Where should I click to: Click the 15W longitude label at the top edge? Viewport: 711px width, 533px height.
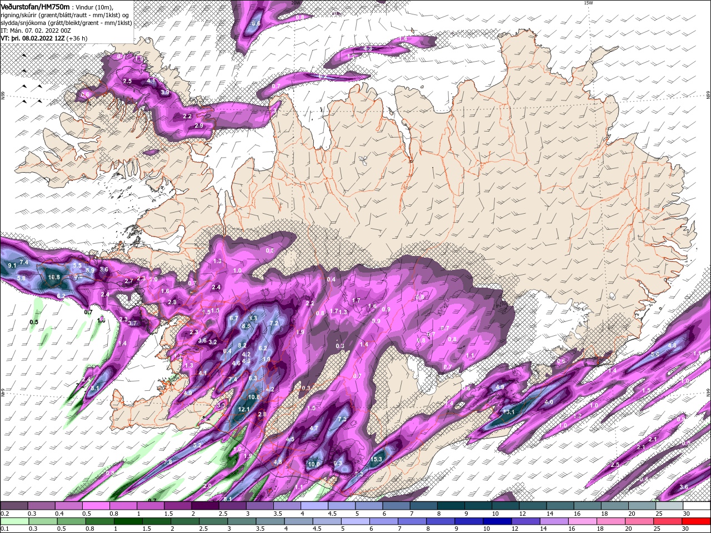click(x=588, y=3)
